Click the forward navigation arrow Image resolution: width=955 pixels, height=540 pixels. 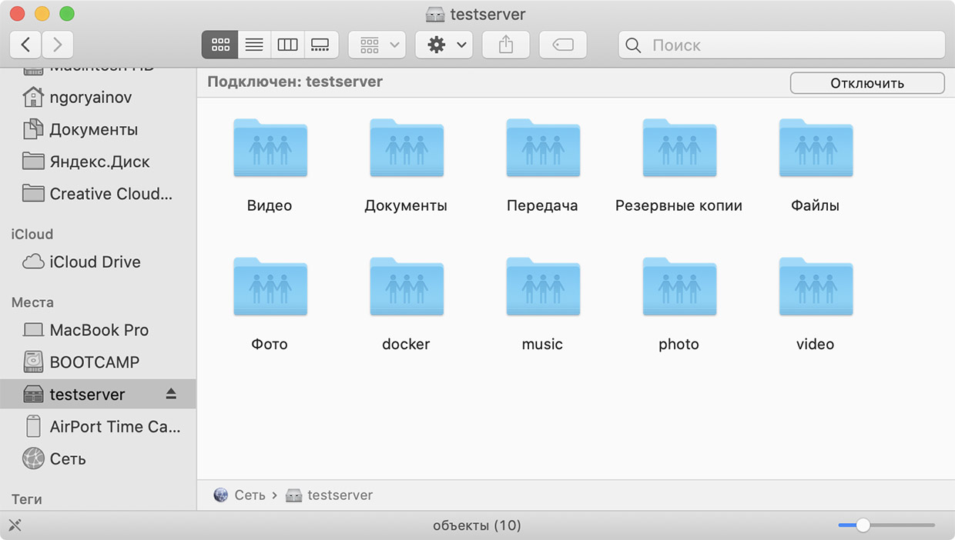click(58, 45)
